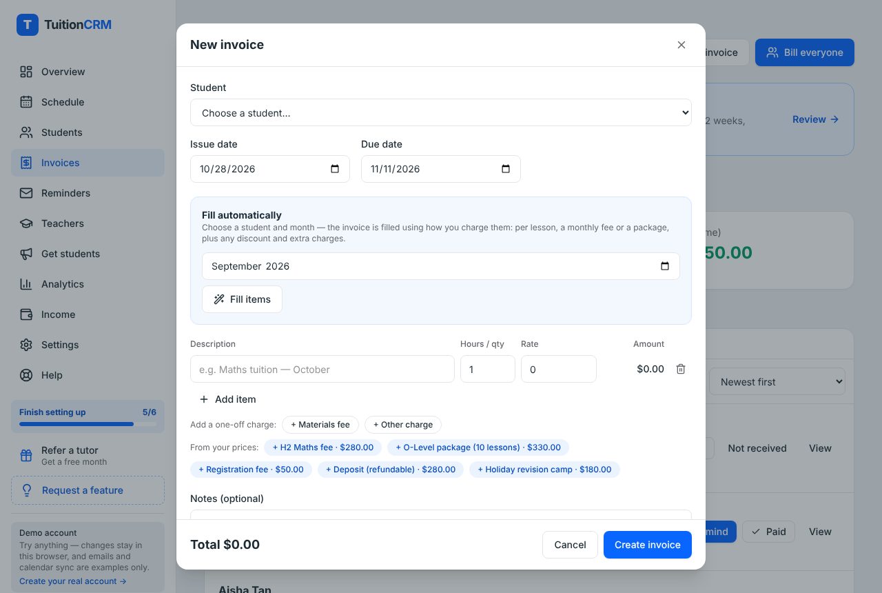Click the Review link on the banner
Image resolution: width=882 pixels, height=593 pixels.
[815, 119]
